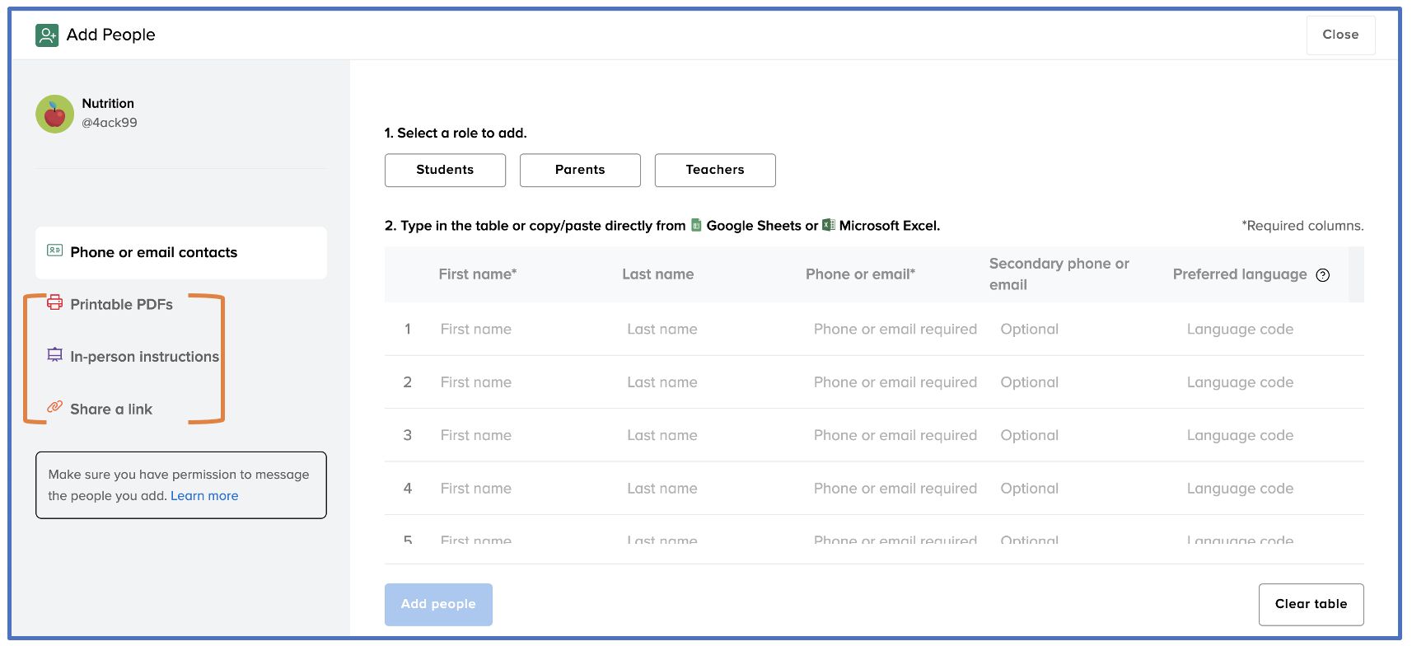The height and width of the screenshot is (646, 1412).
Task: Click the Google Sheets icon
Action: [x=696, y=225]
